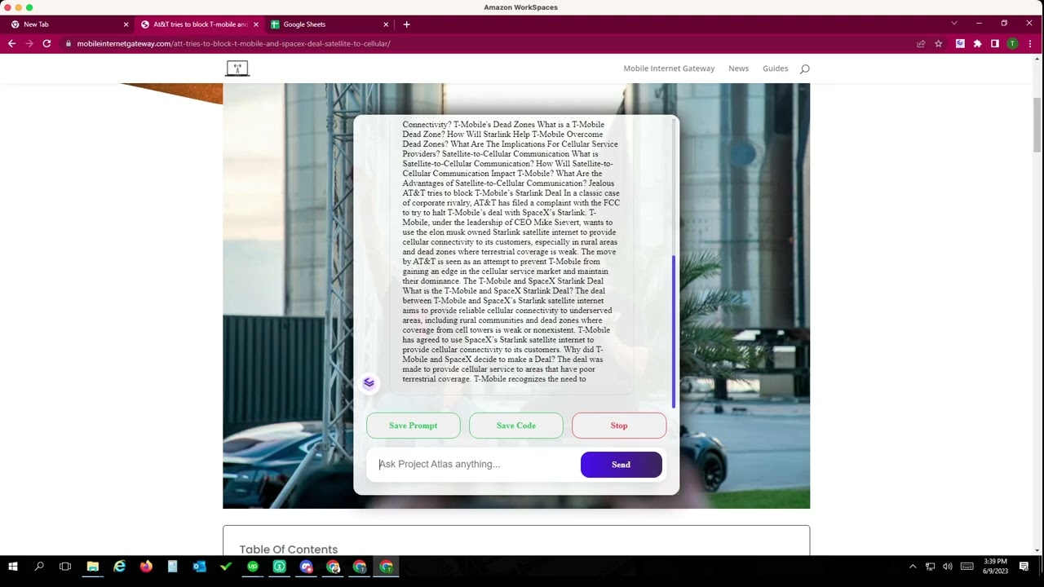Reload the current page
Image resolution: width=1044 pixels, height=587 pixels.
tap(46, 43)
